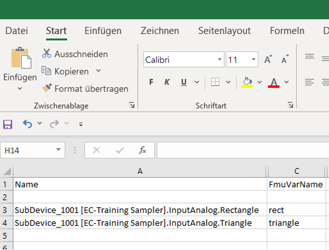
Task: Click the Kopieren copy icon
Action: point(47,71)
